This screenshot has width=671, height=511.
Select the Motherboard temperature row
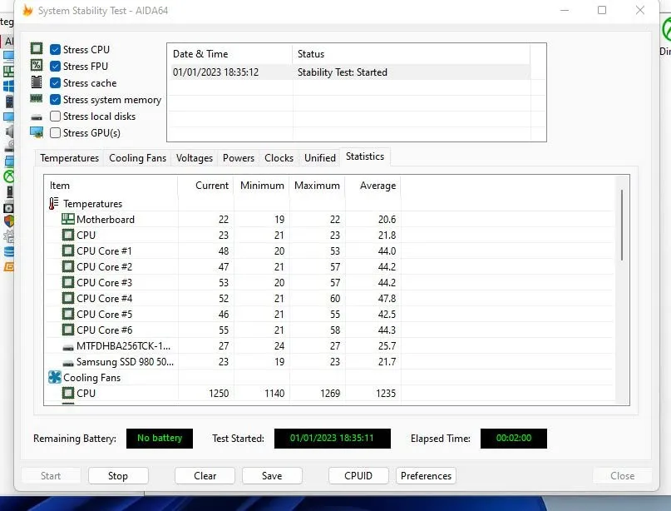(x=328, y=220)
